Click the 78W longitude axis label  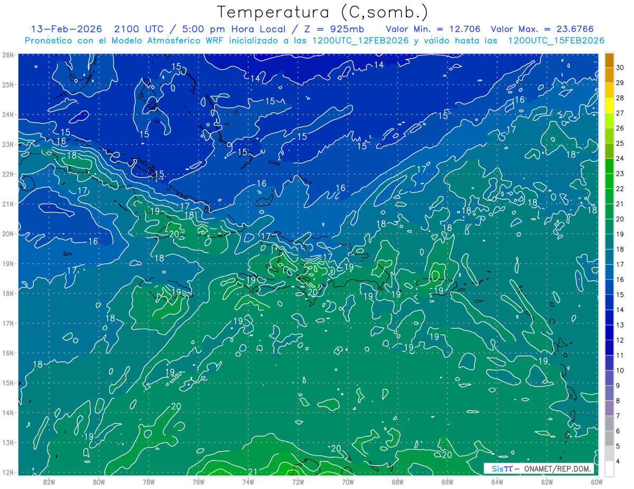tap(148, 482)
